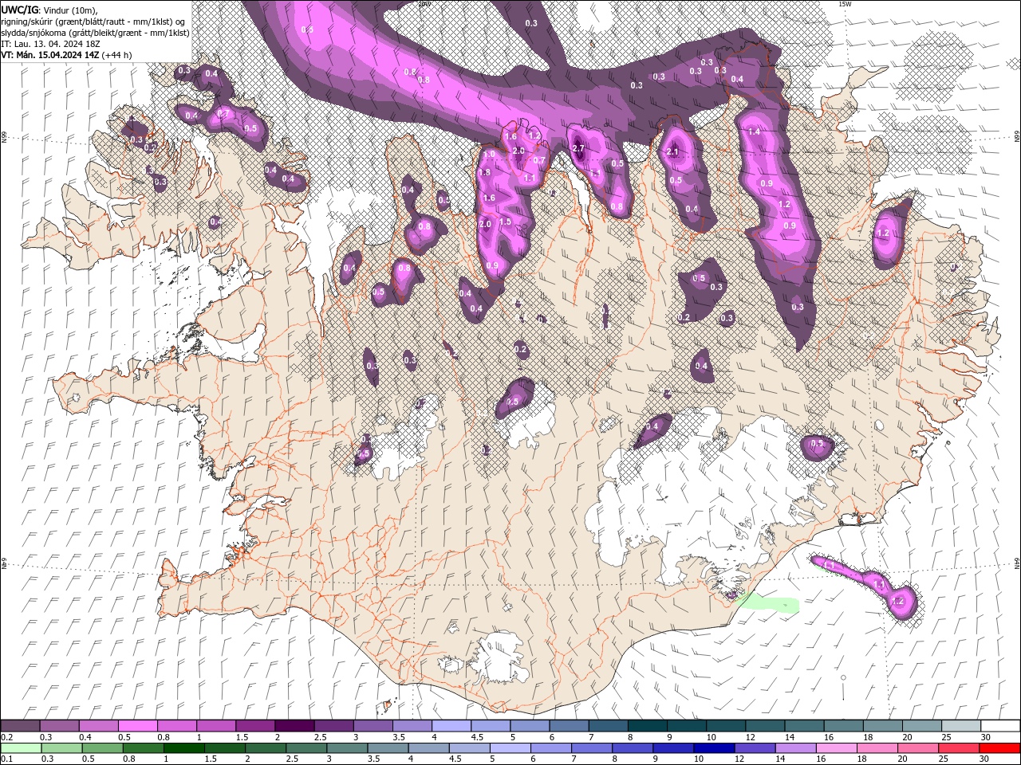Click the '15W' longitude label at the top

[845, 4]
